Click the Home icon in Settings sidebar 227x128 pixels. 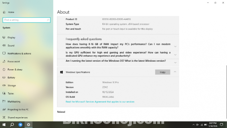(x=4, y=12)
